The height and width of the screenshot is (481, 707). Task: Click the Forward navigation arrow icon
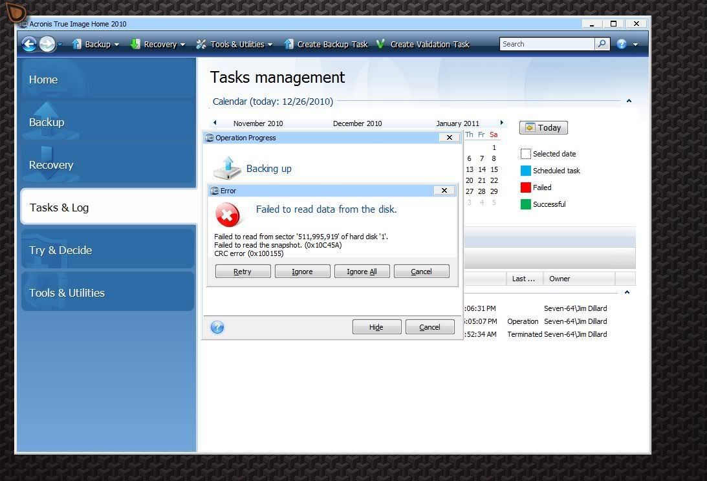47,44
